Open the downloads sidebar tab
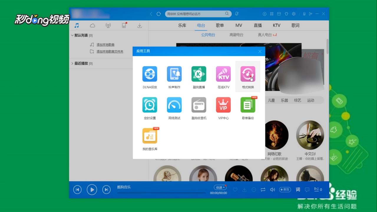Image resolution: width=377 pixels, height=212 pixels. [140, 26]
